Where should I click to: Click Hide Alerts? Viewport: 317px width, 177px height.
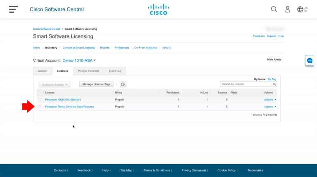[x=274, y=60]
